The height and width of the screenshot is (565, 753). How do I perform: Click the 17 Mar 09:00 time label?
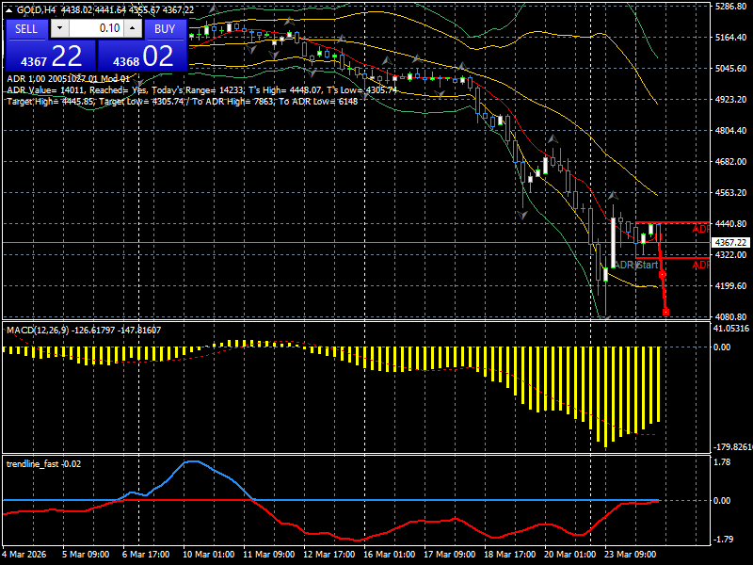click(x=450, y=555)
